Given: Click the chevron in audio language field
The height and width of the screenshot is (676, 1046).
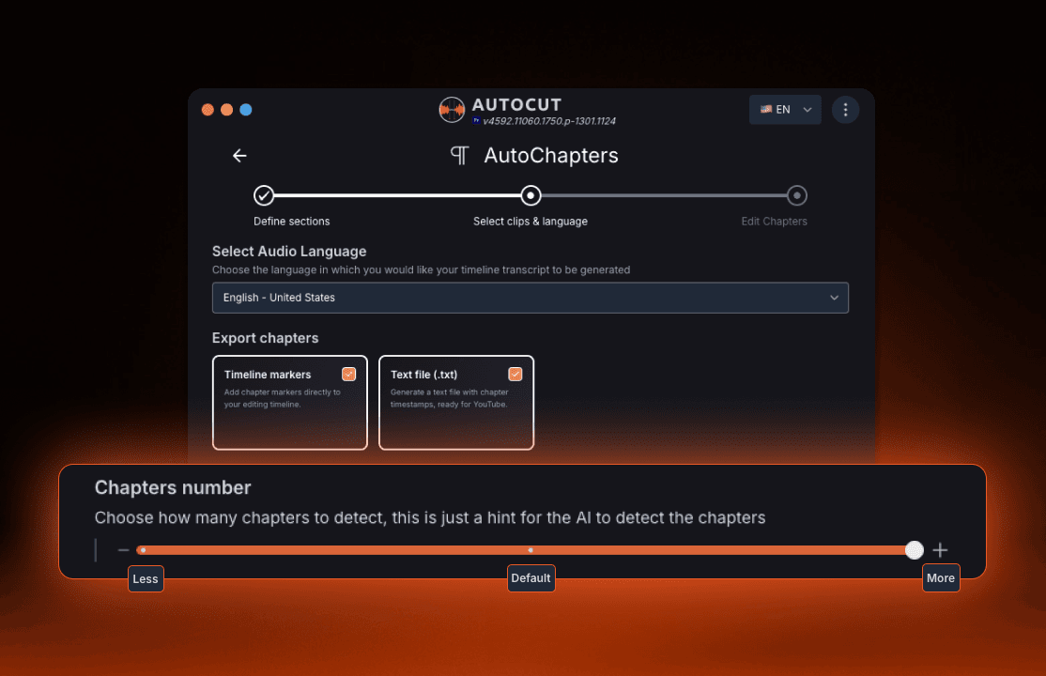Looking at the screenshot, I should point(834,298).
